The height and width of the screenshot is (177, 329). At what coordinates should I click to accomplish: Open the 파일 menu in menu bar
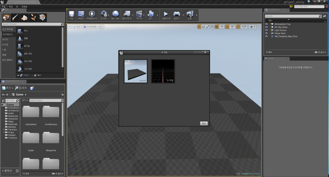tap(3, 7)
